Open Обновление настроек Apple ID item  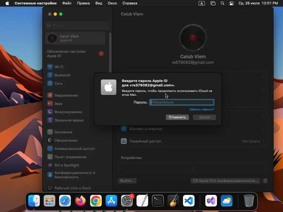point(75,54)
